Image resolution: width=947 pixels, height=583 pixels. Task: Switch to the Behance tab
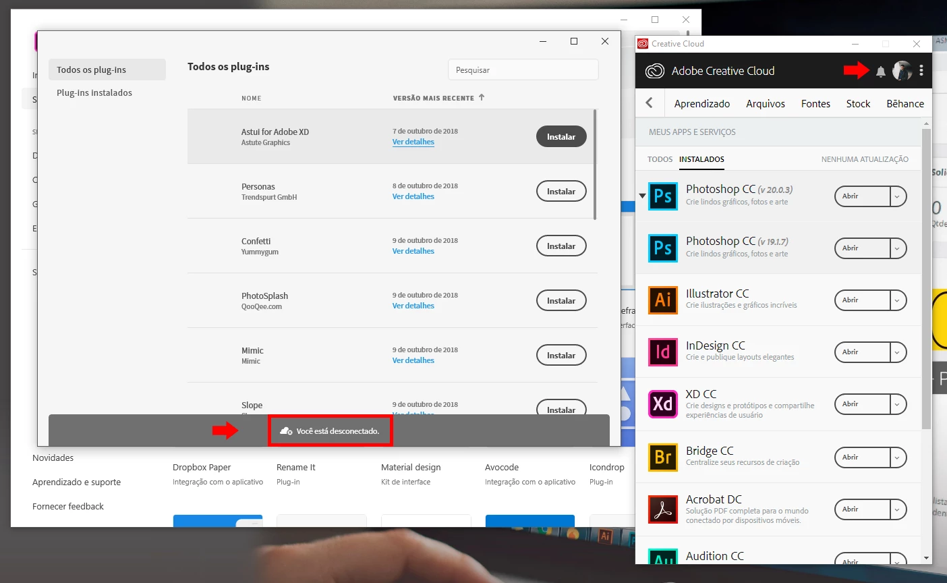point(905,103)
